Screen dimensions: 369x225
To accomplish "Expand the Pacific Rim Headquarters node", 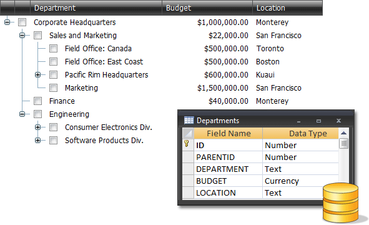I will [x=37, y=75].
